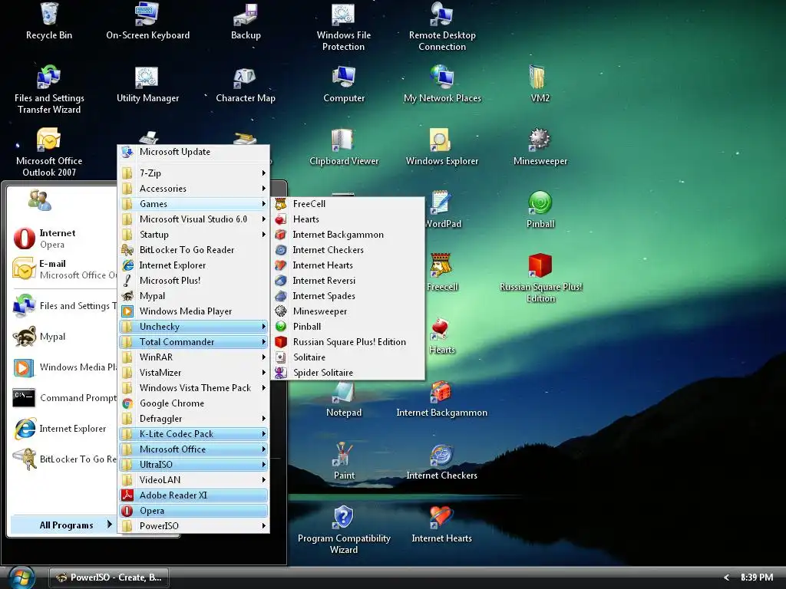Launch Hearts from Games submenu
This screenshot has width=786, height=589.
coord(348,219)
